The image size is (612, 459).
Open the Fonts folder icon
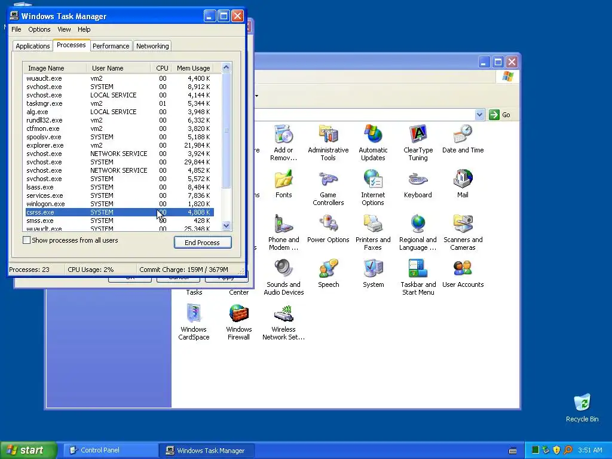(x=283, y=184)
